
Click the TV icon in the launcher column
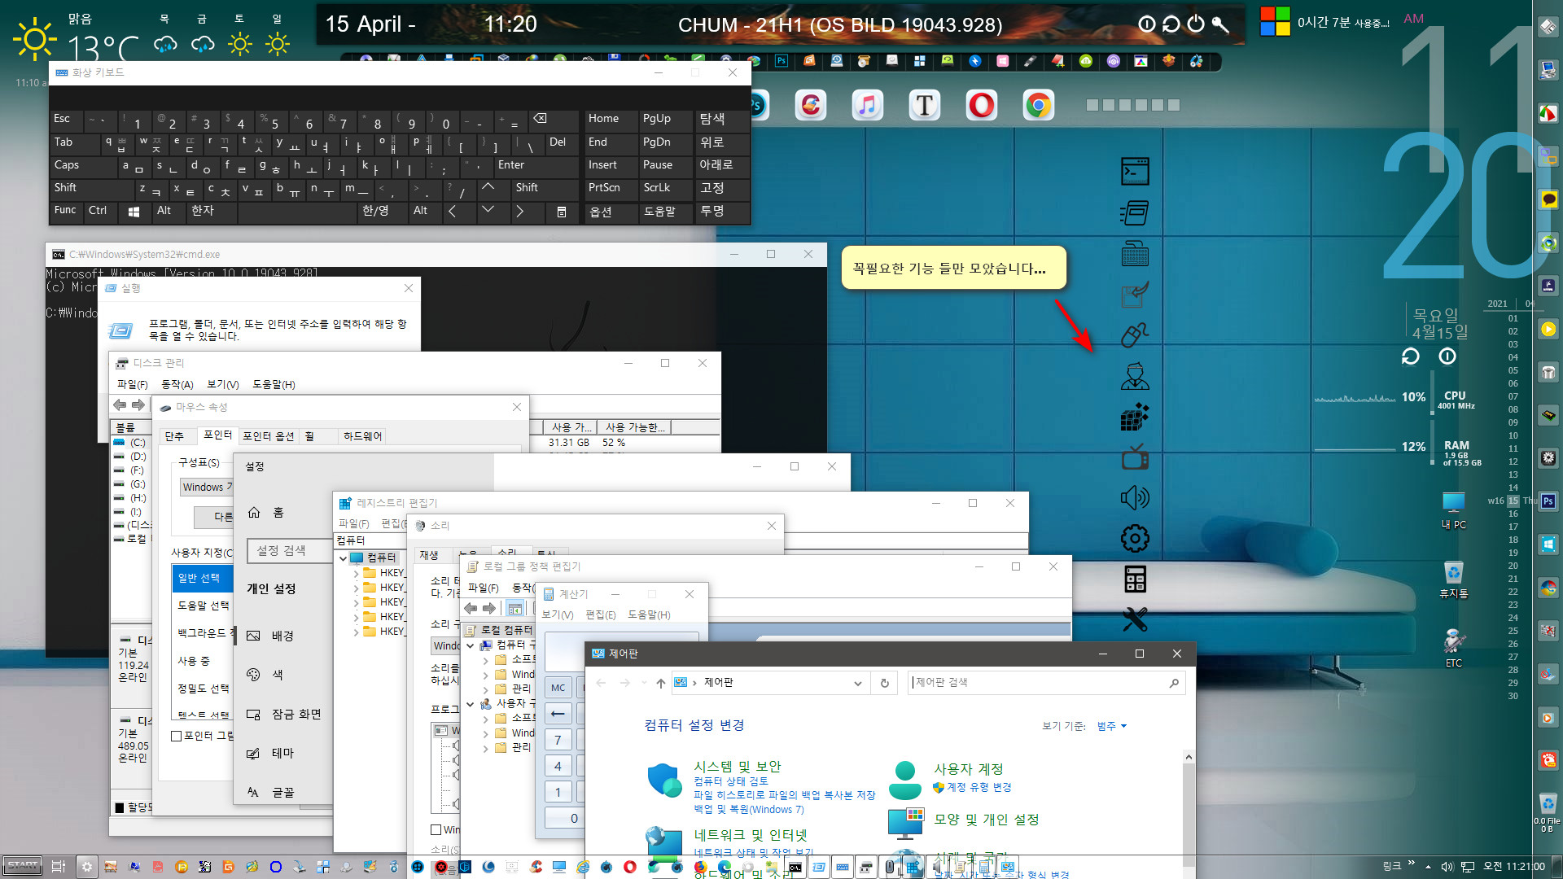(1135, 457)
